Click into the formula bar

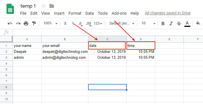[108, 32]
